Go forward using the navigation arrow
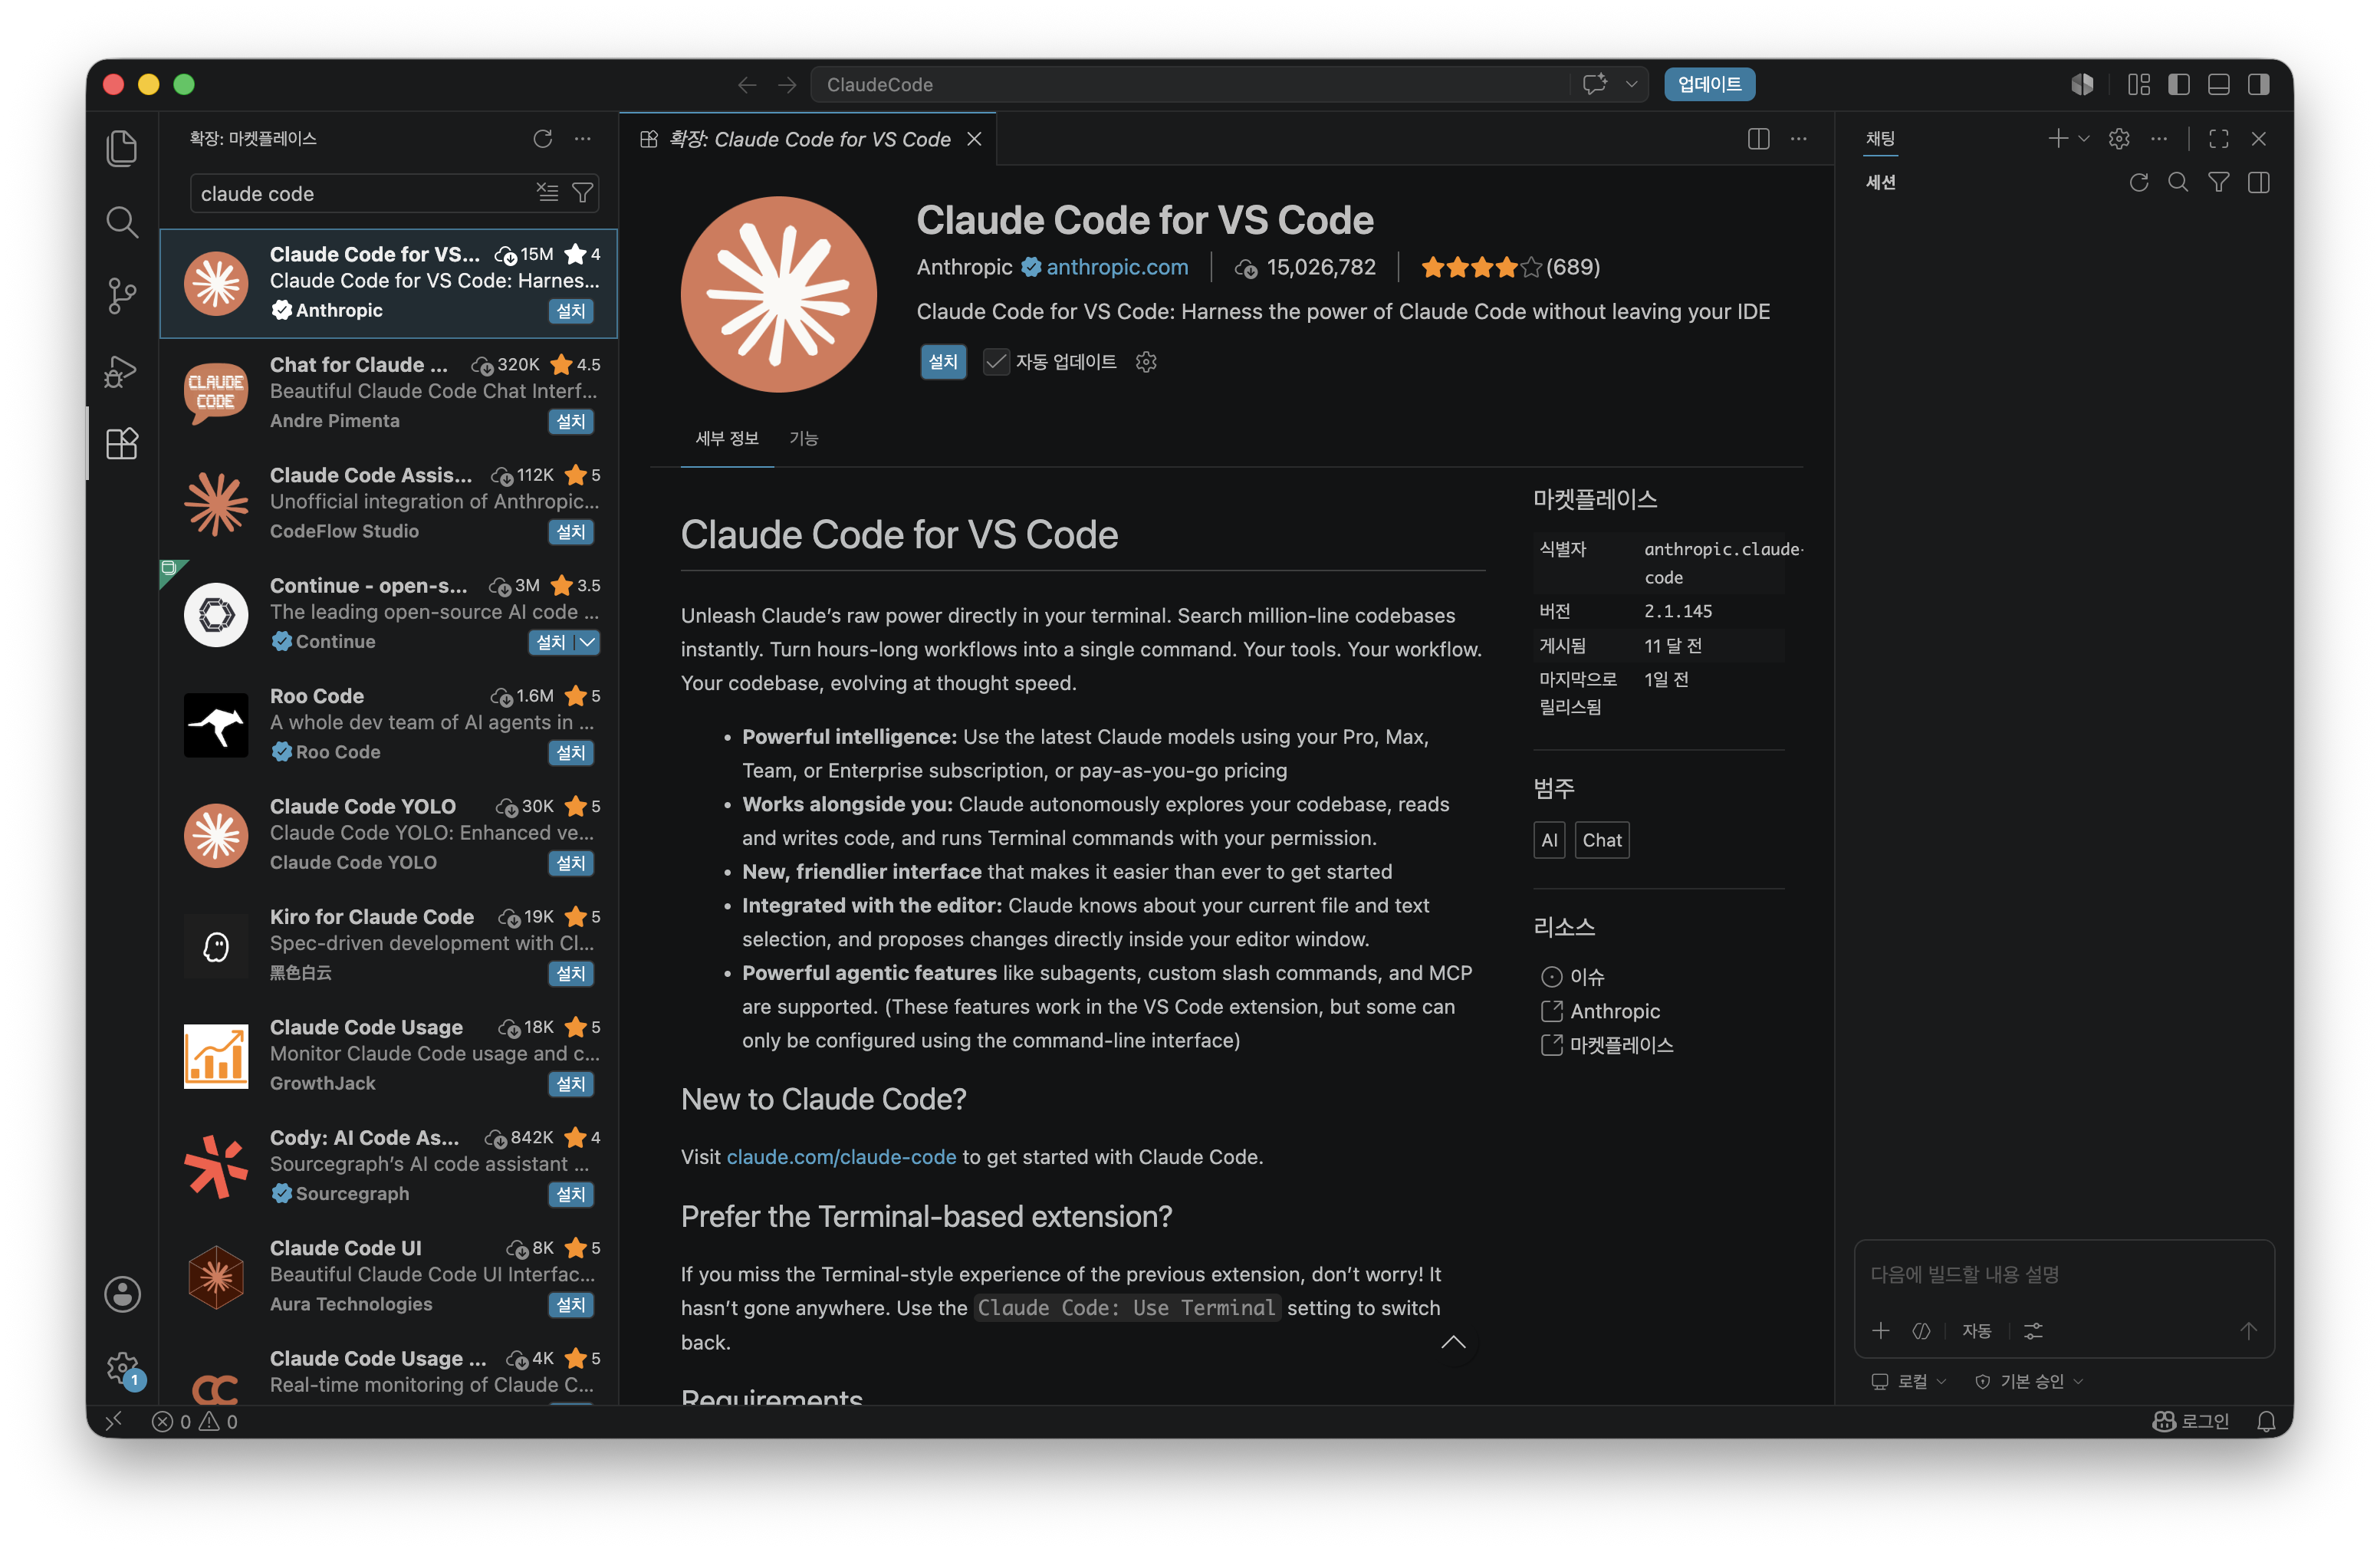 [787, 85]
